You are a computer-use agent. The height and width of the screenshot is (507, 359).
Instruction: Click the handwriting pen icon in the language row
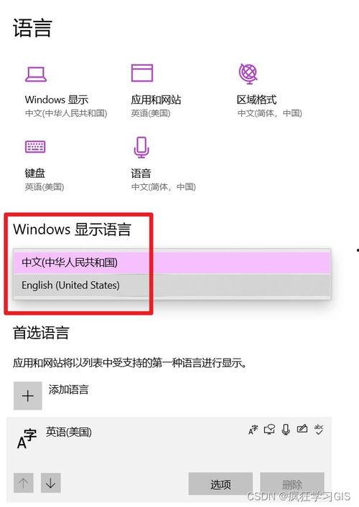[302, 429]
